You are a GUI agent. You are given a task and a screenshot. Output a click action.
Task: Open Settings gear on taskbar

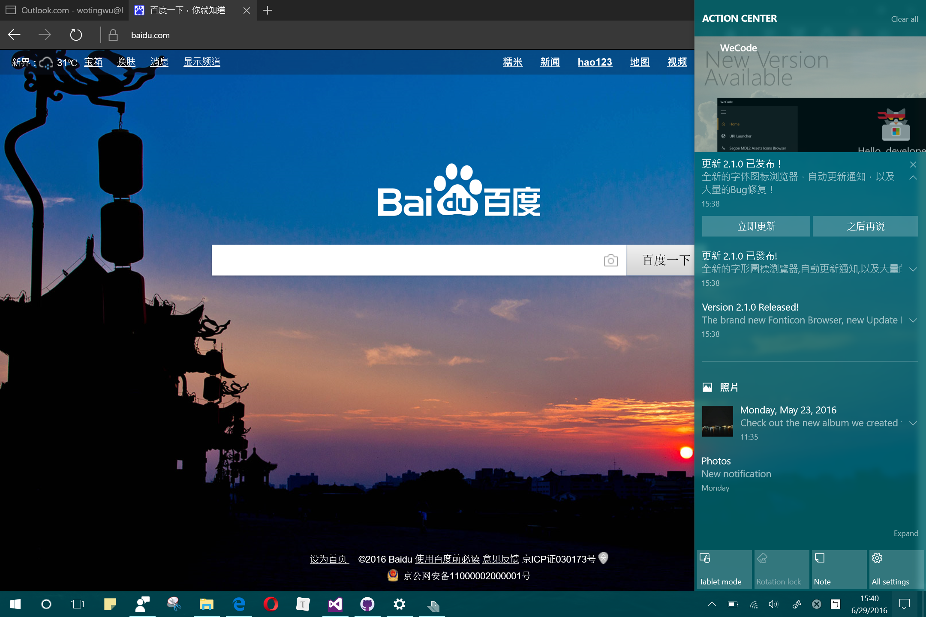400,604
